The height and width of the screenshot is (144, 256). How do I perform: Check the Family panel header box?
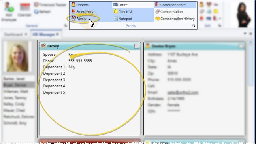tap(137, 46)
